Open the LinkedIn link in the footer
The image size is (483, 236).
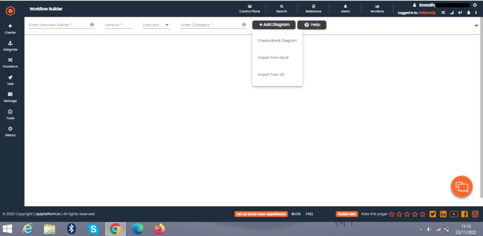[x=443, y=214]
